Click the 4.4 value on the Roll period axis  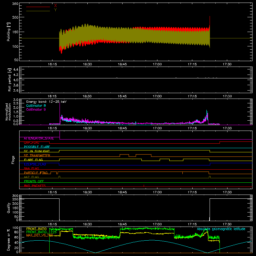pos(16,69)
